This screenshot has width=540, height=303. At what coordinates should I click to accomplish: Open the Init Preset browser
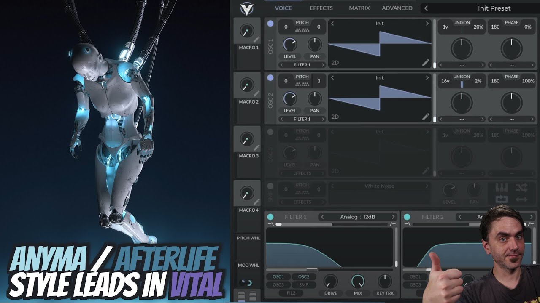pos(494,8)
